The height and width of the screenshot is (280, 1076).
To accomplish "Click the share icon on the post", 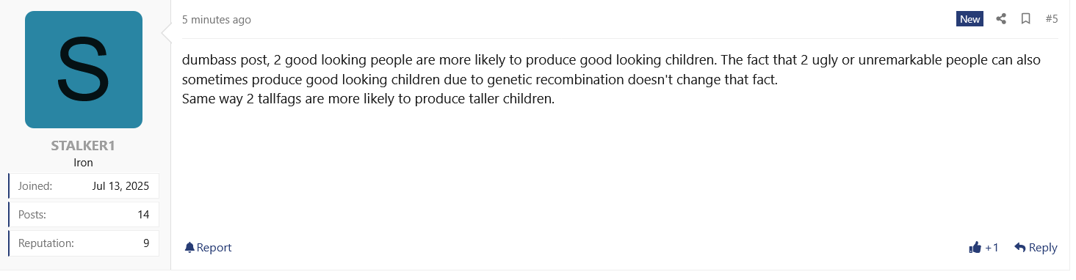I will (x=1001, y=19).
